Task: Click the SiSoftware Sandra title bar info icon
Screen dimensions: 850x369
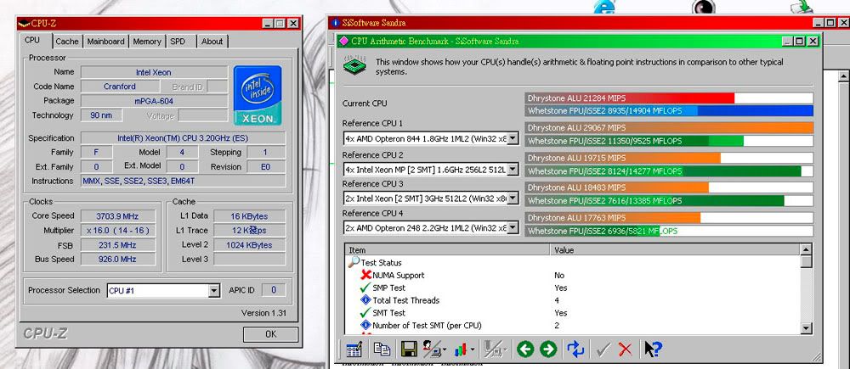Action: point(336,23)
